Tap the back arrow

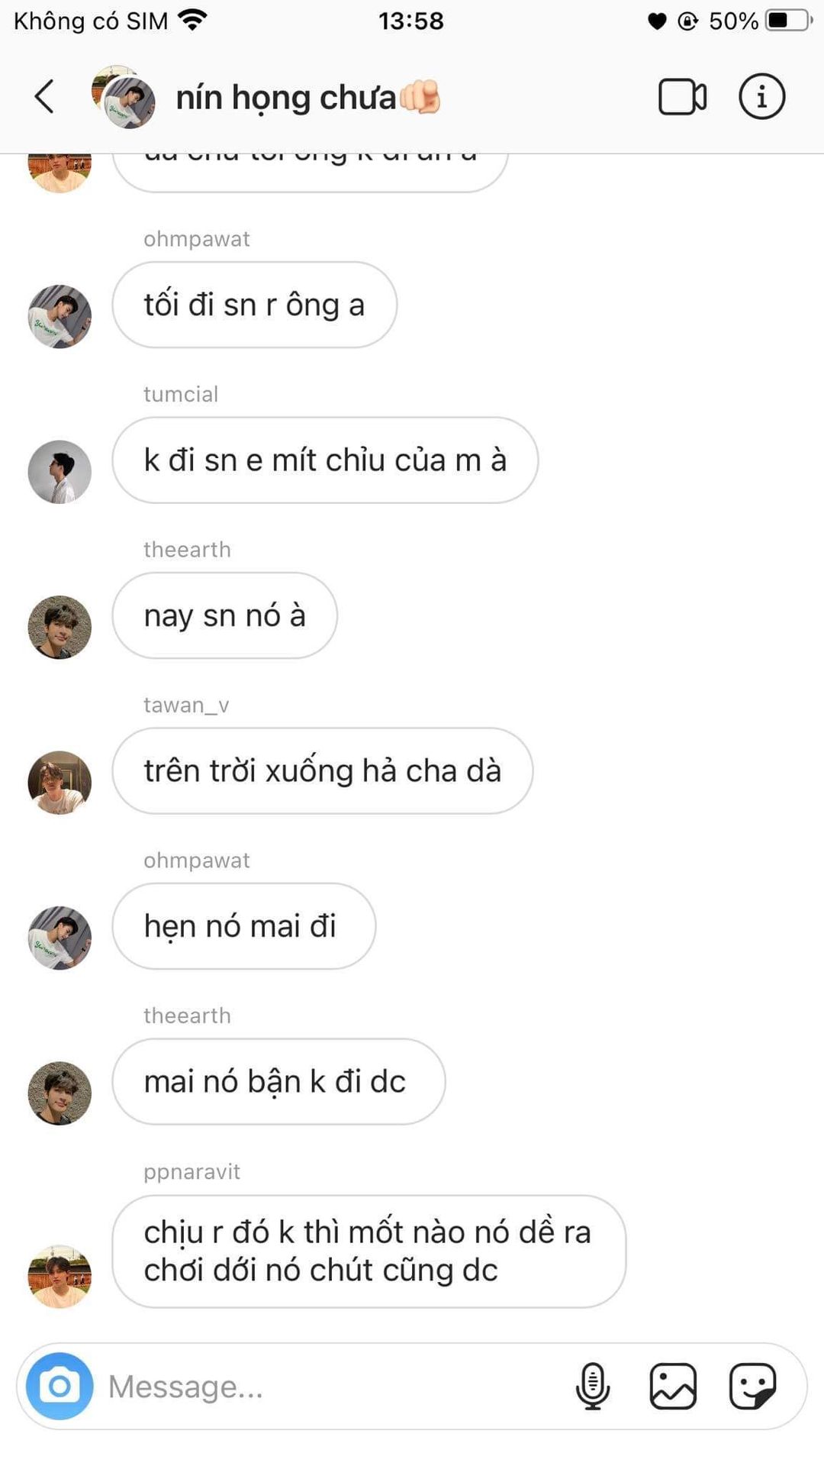[x=44, y=97]
